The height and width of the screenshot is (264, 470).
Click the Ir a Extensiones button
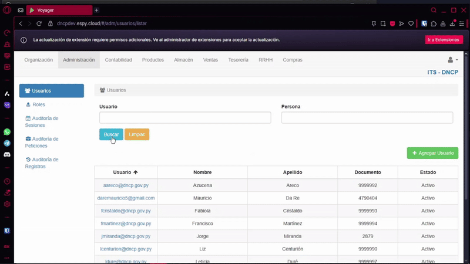pyautogui.click(x=444, y=40)
